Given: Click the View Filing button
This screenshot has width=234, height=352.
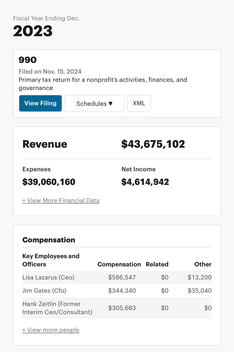Looking at the screenshot, I should pos(40,103).
